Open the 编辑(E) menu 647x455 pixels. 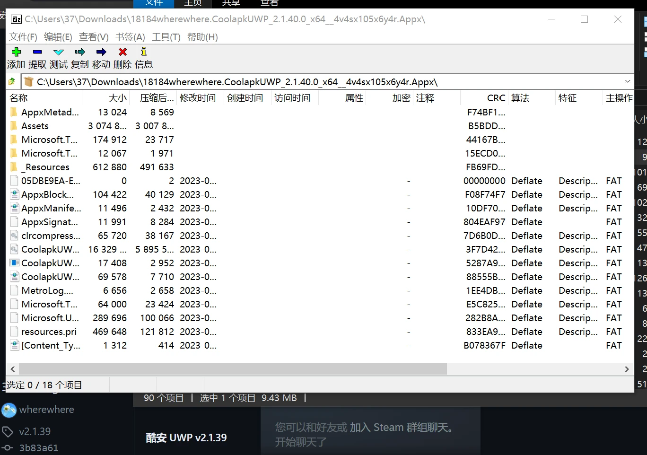(58, 37)
